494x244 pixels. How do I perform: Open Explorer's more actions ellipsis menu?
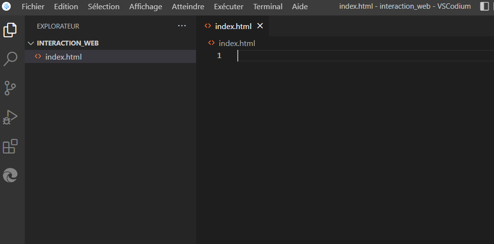[x=182, y=26]
